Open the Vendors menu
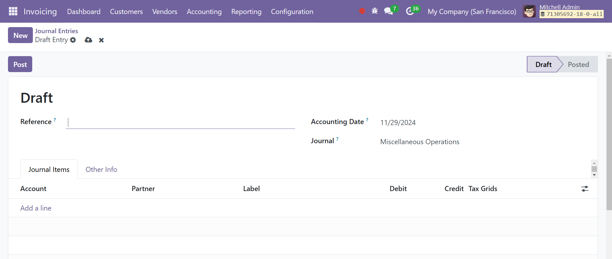The height and width of the screenshot is (259, 612). coord(165,11)
